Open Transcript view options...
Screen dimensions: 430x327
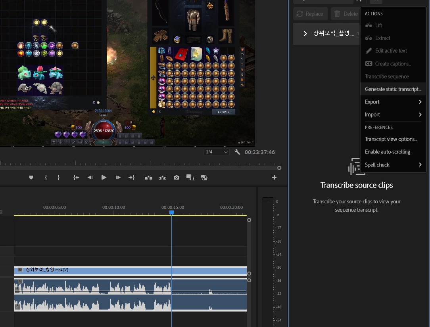(393, 139)
